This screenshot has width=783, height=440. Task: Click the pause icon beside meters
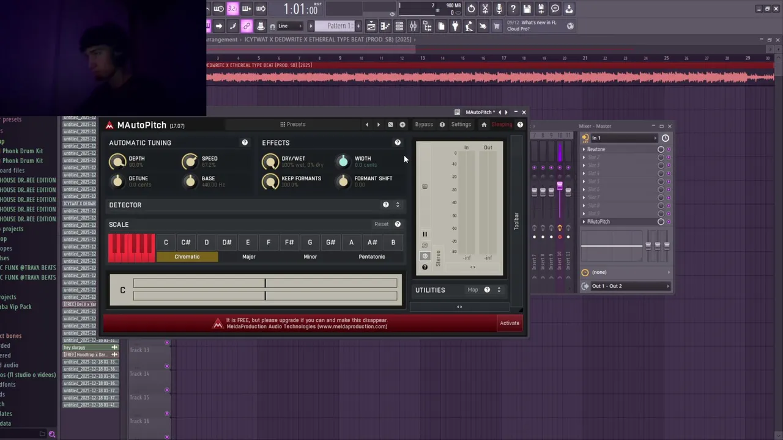coord(425,234)
